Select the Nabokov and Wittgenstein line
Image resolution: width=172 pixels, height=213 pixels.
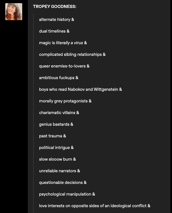(x=80, y=89)
